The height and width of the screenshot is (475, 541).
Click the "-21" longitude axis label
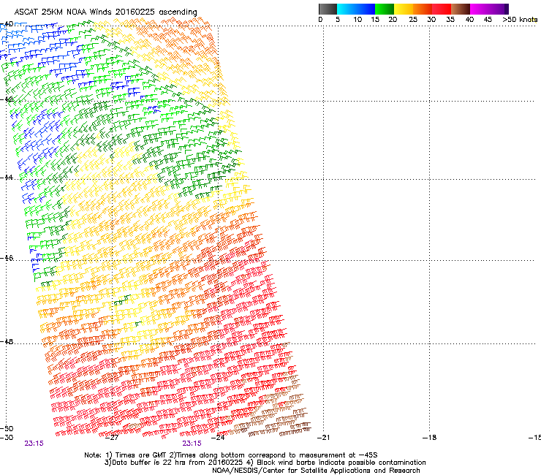[x=323, y=438]
